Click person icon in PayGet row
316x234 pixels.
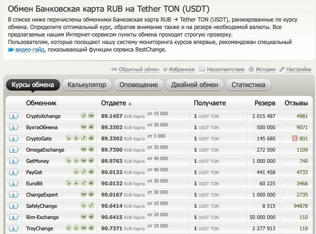[76, 172]
